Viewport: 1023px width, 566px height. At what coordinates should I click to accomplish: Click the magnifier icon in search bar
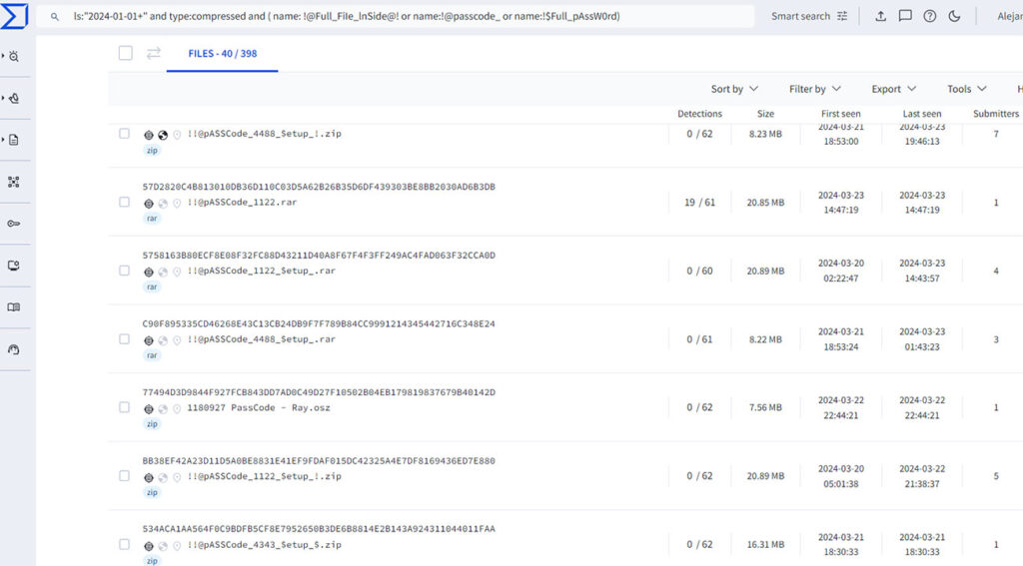click(55, 16)
